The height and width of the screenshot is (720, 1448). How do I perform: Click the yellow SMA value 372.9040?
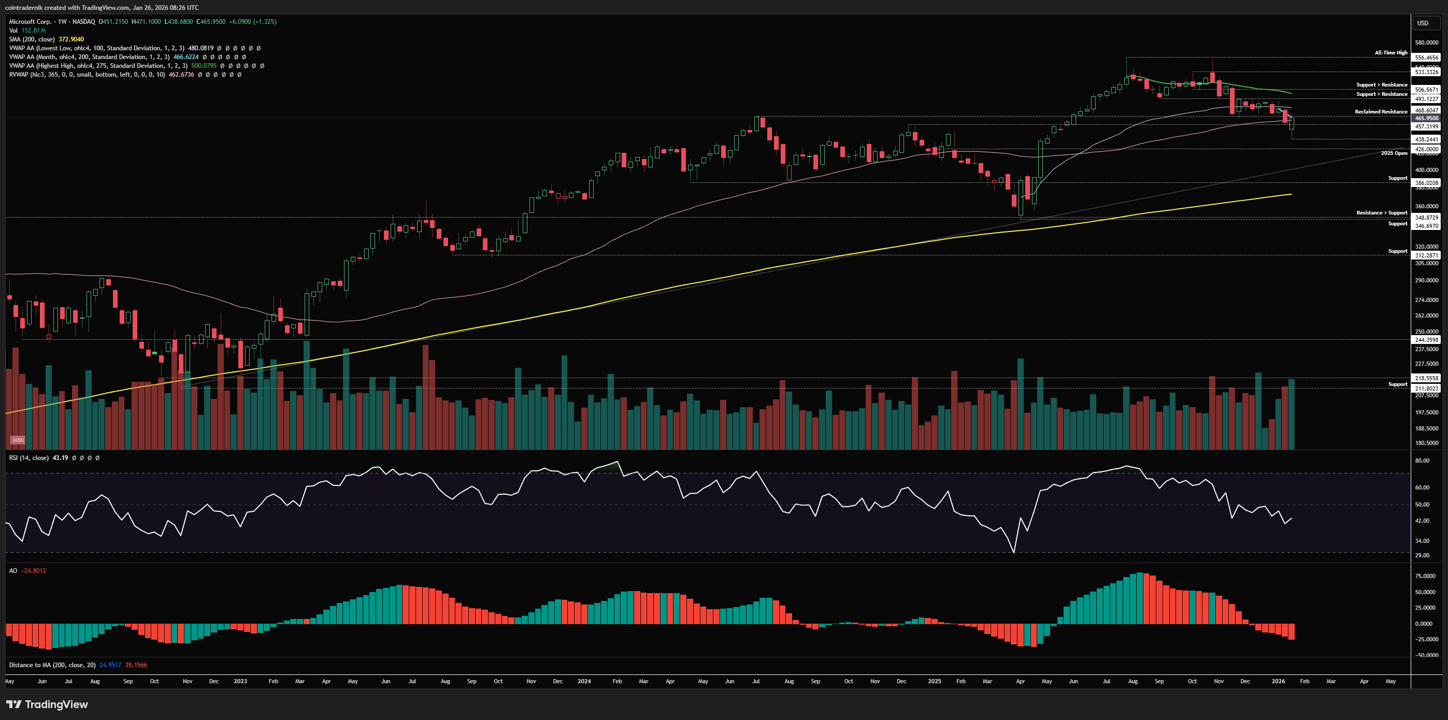click(71, 39)
